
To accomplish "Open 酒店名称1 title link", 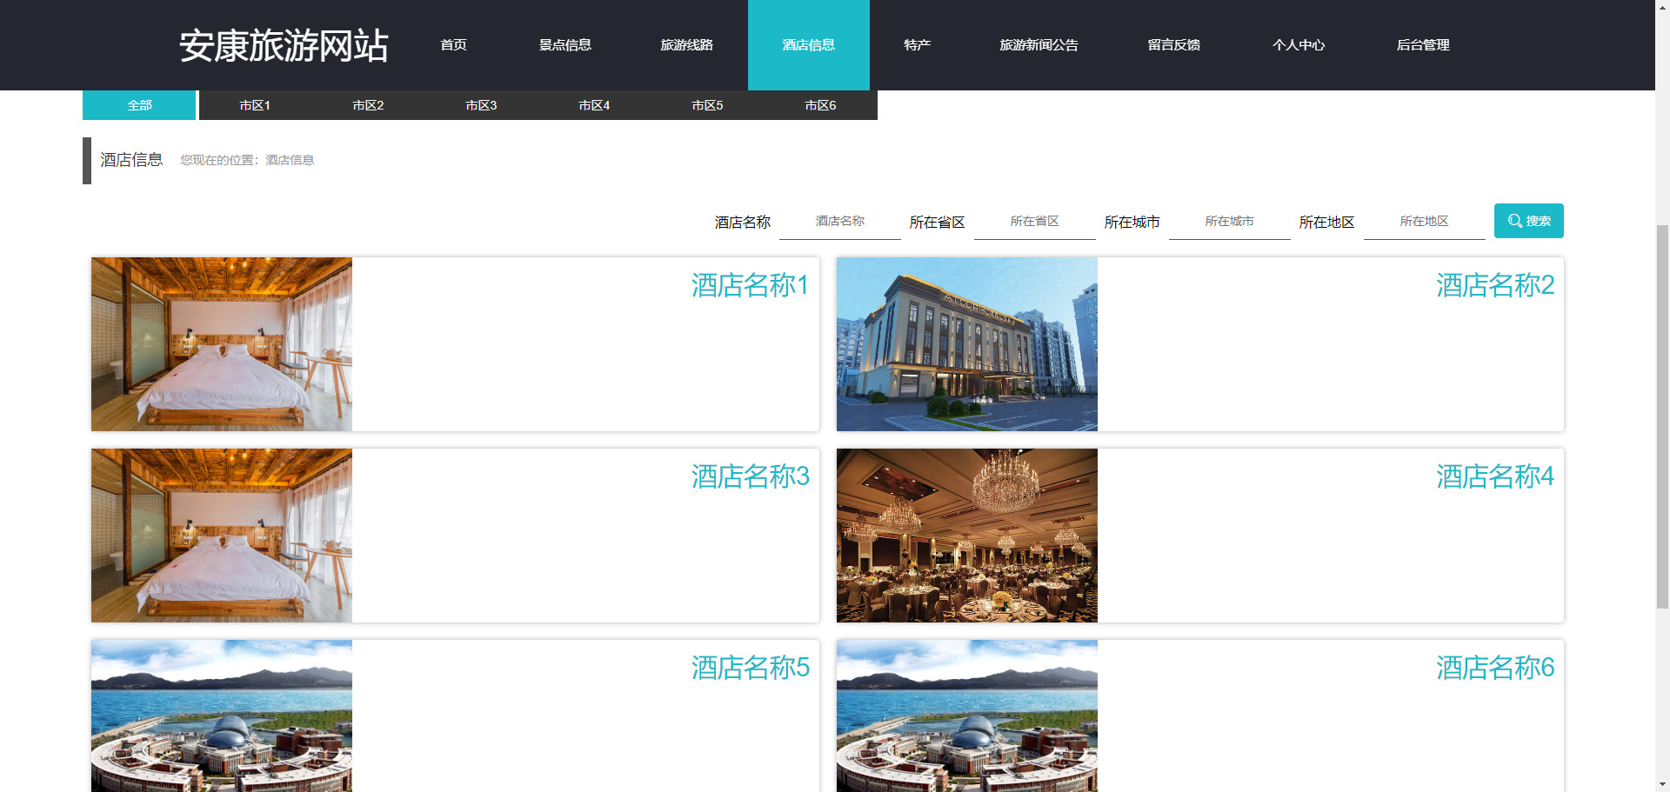I will tap(750, 285).
